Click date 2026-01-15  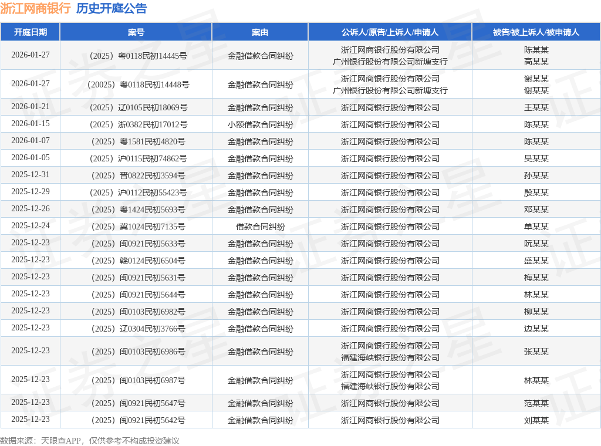31,123
